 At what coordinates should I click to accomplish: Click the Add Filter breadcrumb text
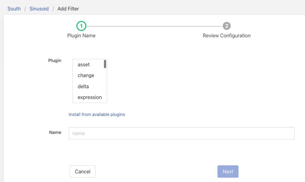tap(68, 9)
